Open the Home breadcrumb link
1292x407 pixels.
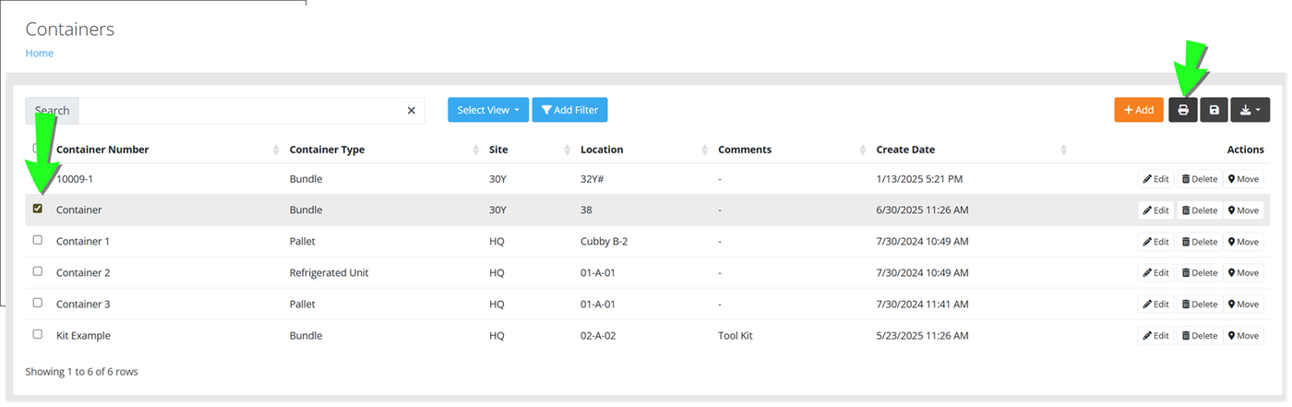(x=39, y=54)
